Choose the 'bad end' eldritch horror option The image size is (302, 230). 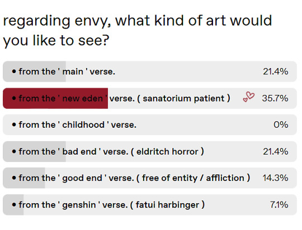150,151
